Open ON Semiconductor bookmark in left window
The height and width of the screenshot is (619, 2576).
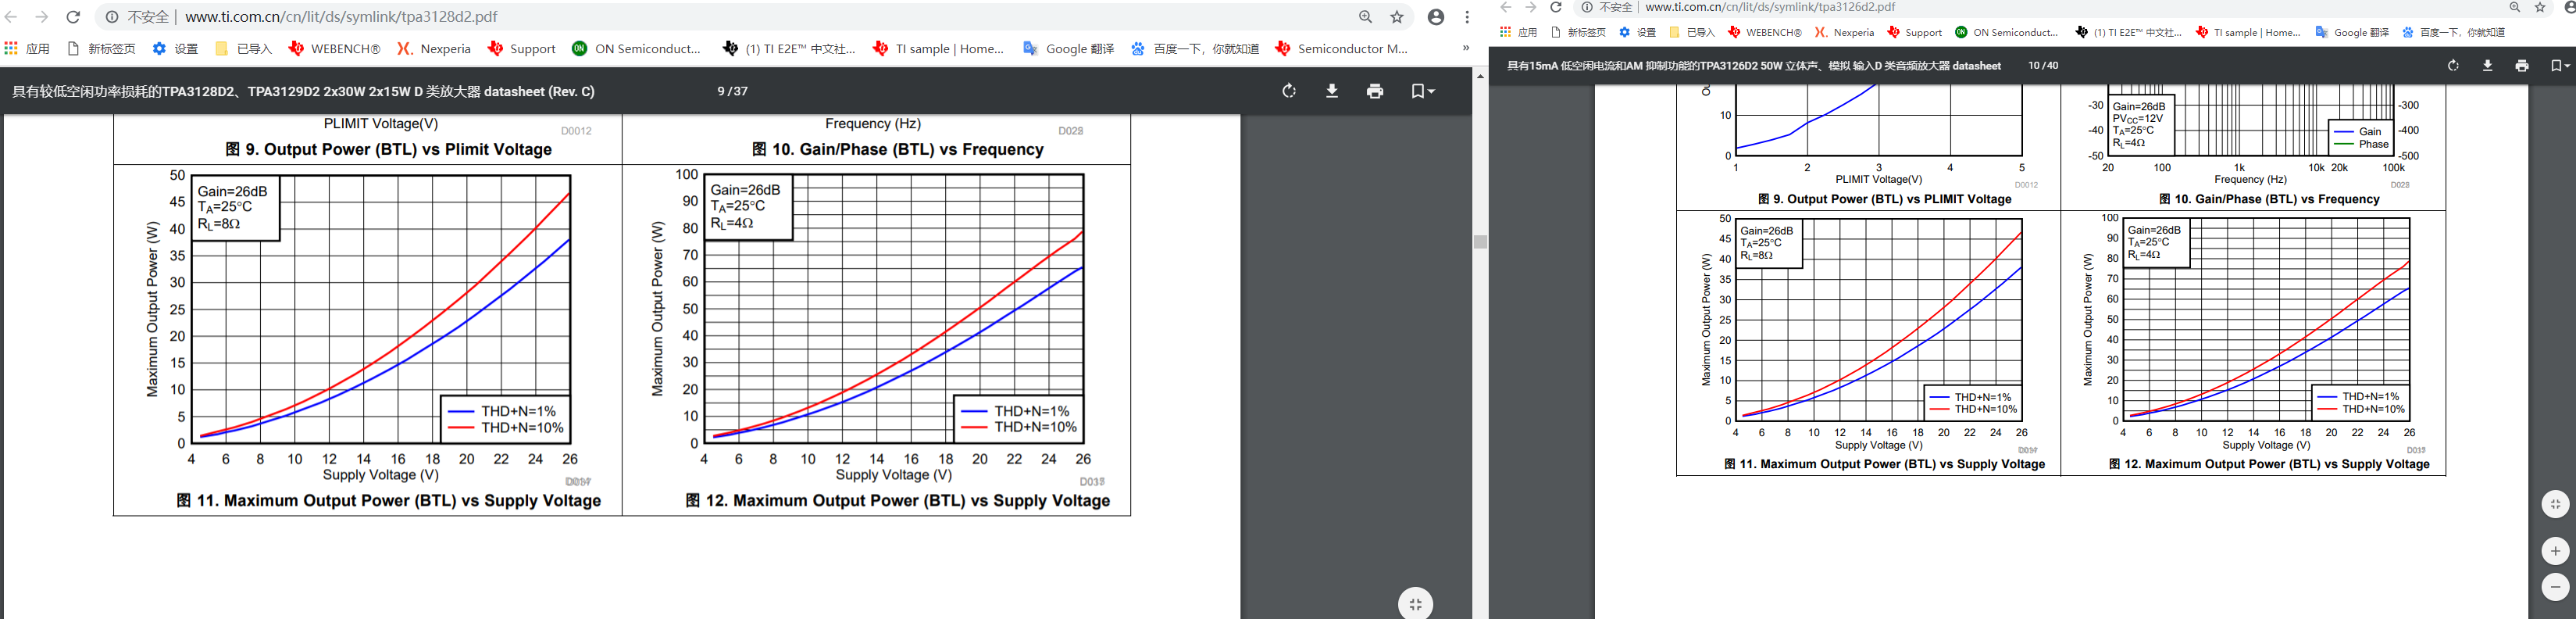coord(636,48)
